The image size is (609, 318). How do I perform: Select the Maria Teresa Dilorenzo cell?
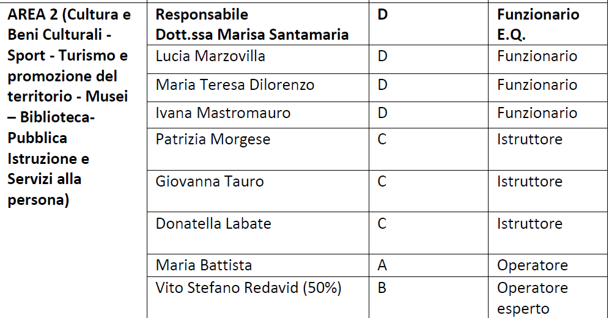pos(235,85)
